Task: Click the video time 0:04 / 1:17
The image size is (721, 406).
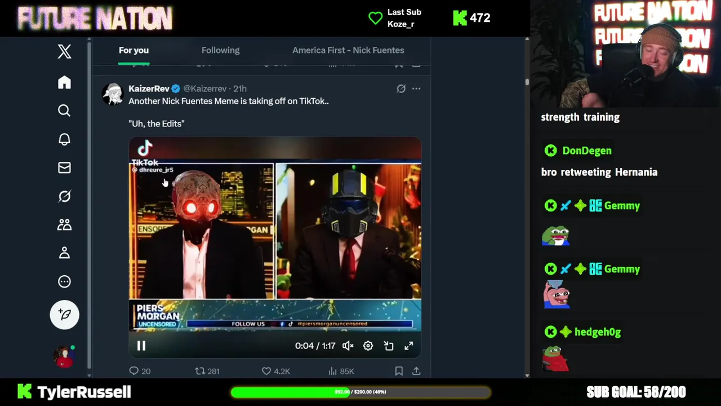Action: pos(315,346)
